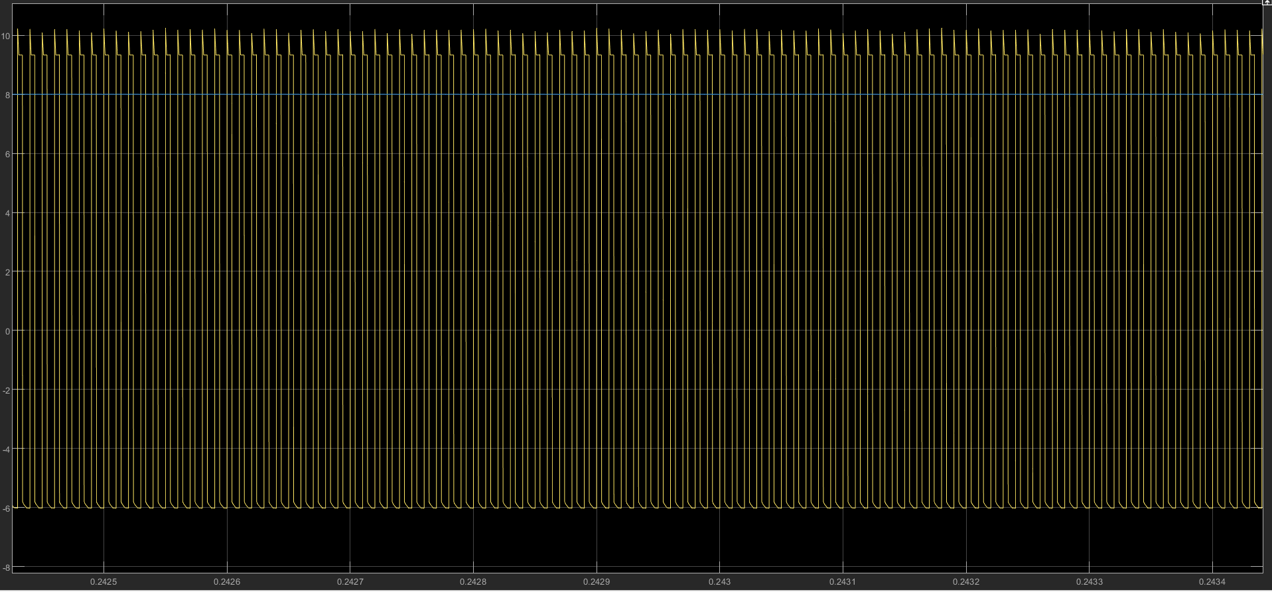This screenshot has width=1272, height=592.
Task: Click the time-axis label 0.2428
Action: [473, 582]
